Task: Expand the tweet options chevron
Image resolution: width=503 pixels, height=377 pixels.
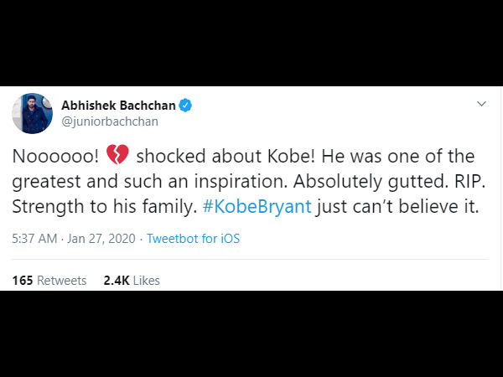Action: pos(481,104)
